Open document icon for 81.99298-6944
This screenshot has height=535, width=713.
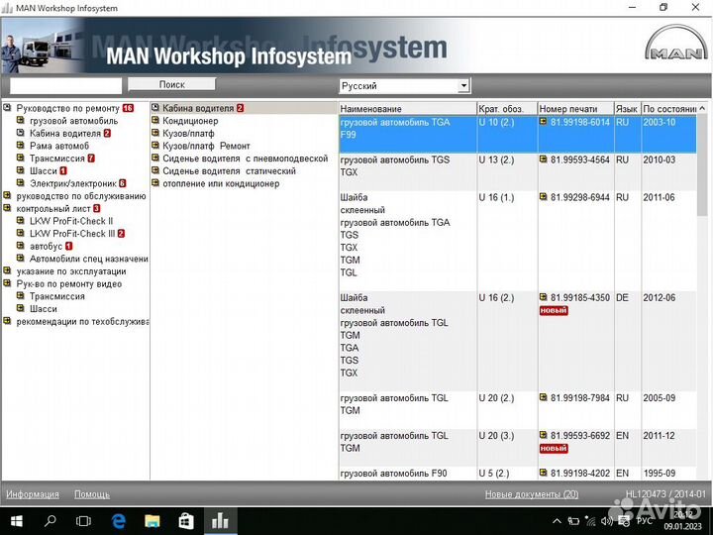pos(544,197)
